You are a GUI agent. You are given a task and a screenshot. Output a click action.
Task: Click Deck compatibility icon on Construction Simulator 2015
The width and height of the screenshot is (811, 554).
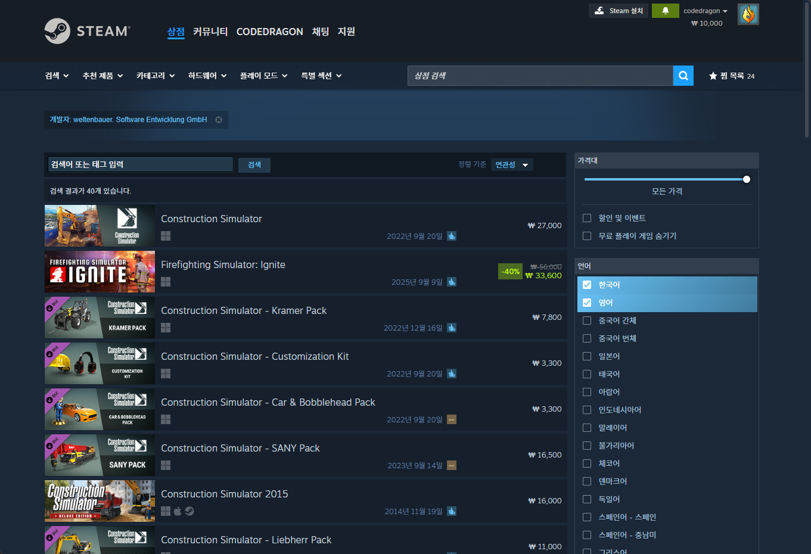(x=452, y=511)
